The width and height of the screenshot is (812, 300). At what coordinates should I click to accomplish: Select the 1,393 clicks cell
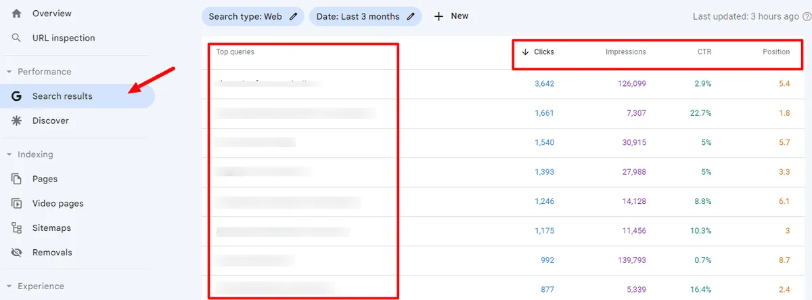point(544,172)
